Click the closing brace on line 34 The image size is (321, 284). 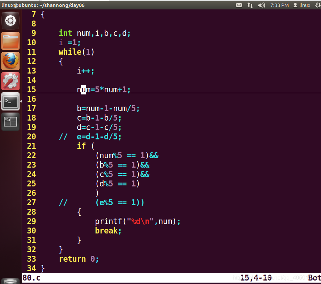point(43,268)
